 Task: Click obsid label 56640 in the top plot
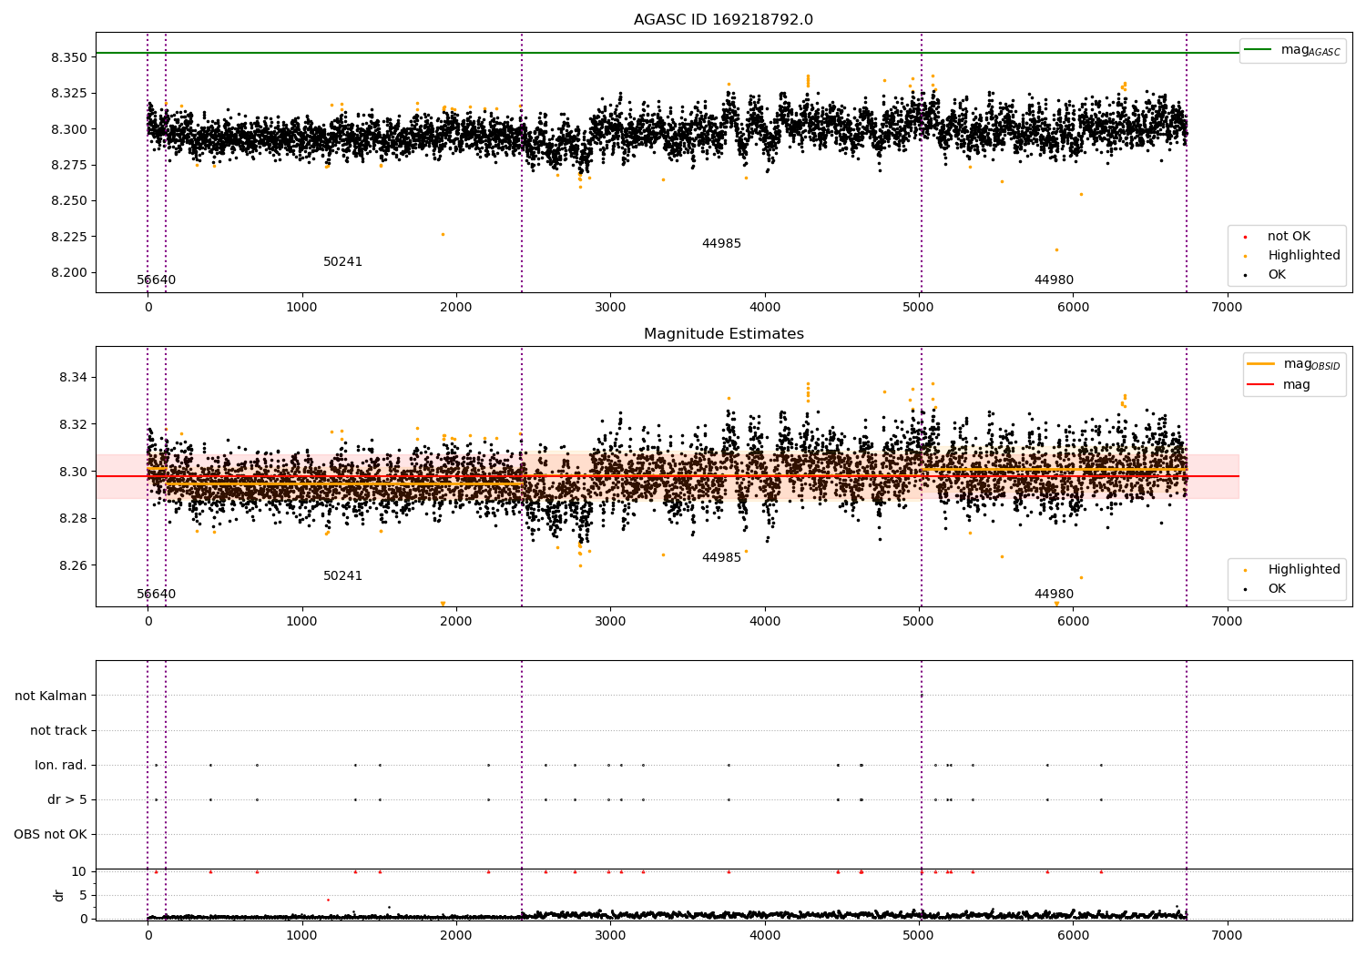(x=157, y=280)
